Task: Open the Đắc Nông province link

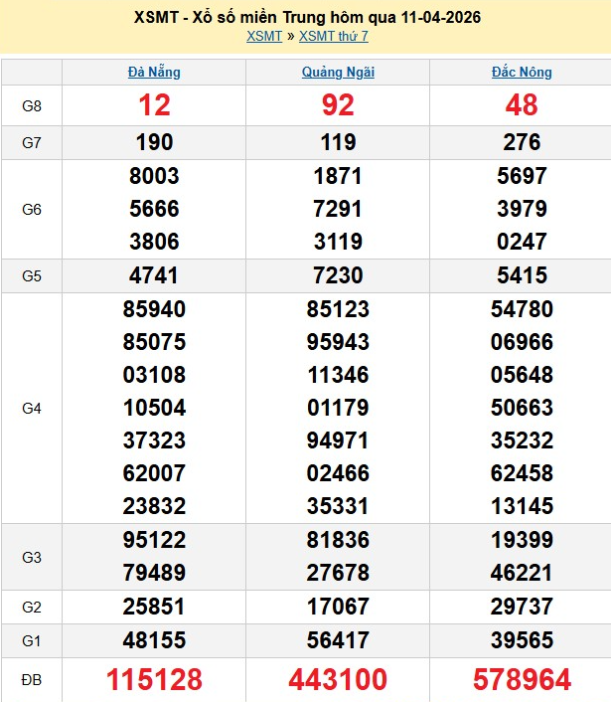Action: point(522,72)
